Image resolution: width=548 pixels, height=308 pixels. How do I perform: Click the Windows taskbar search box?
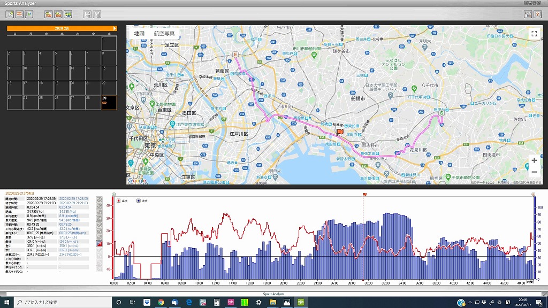tap(59, 302)
